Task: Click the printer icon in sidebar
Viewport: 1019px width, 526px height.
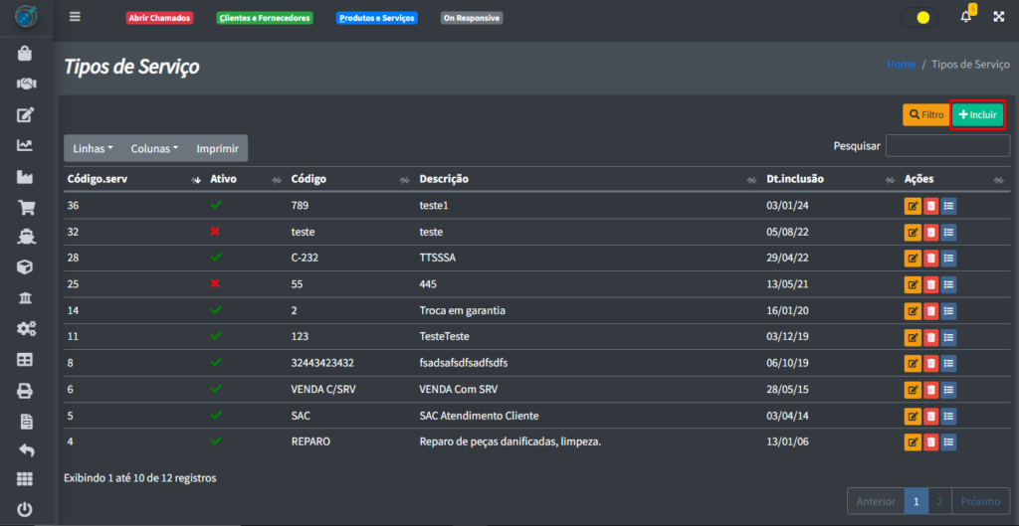Action: [x=26, y=391]
